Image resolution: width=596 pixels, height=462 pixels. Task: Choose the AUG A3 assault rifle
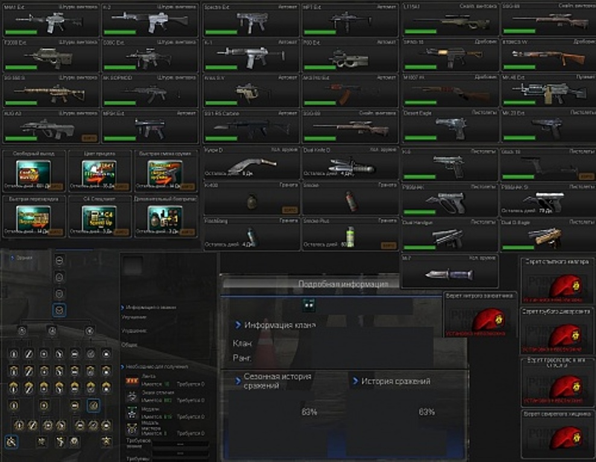50,127
